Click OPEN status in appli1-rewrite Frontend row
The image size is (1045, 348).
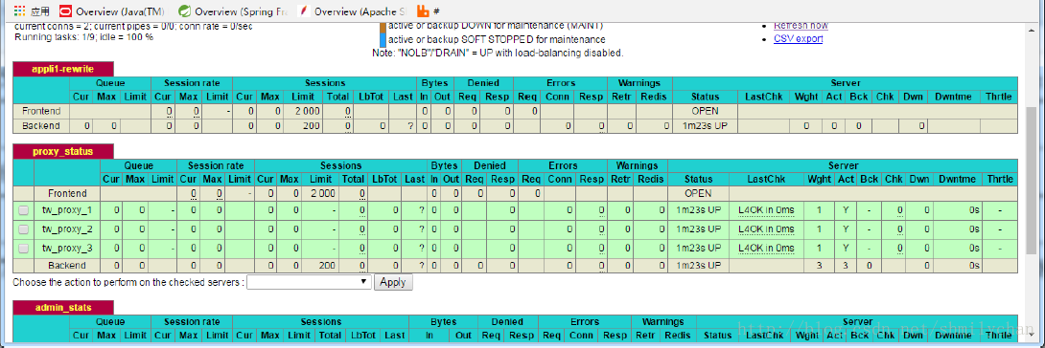coord(705,111)
